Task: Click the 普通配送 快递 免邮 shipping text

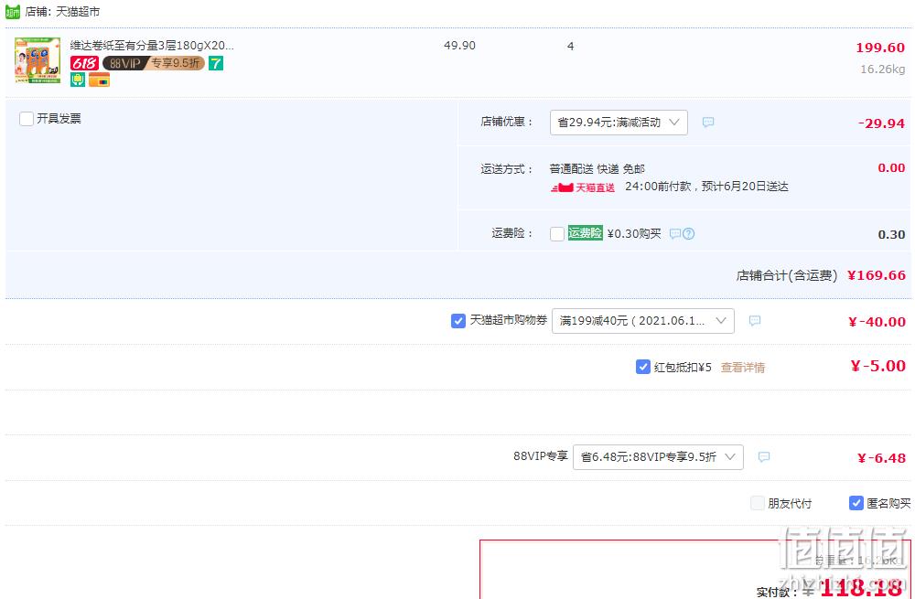Action: point(597,169)
